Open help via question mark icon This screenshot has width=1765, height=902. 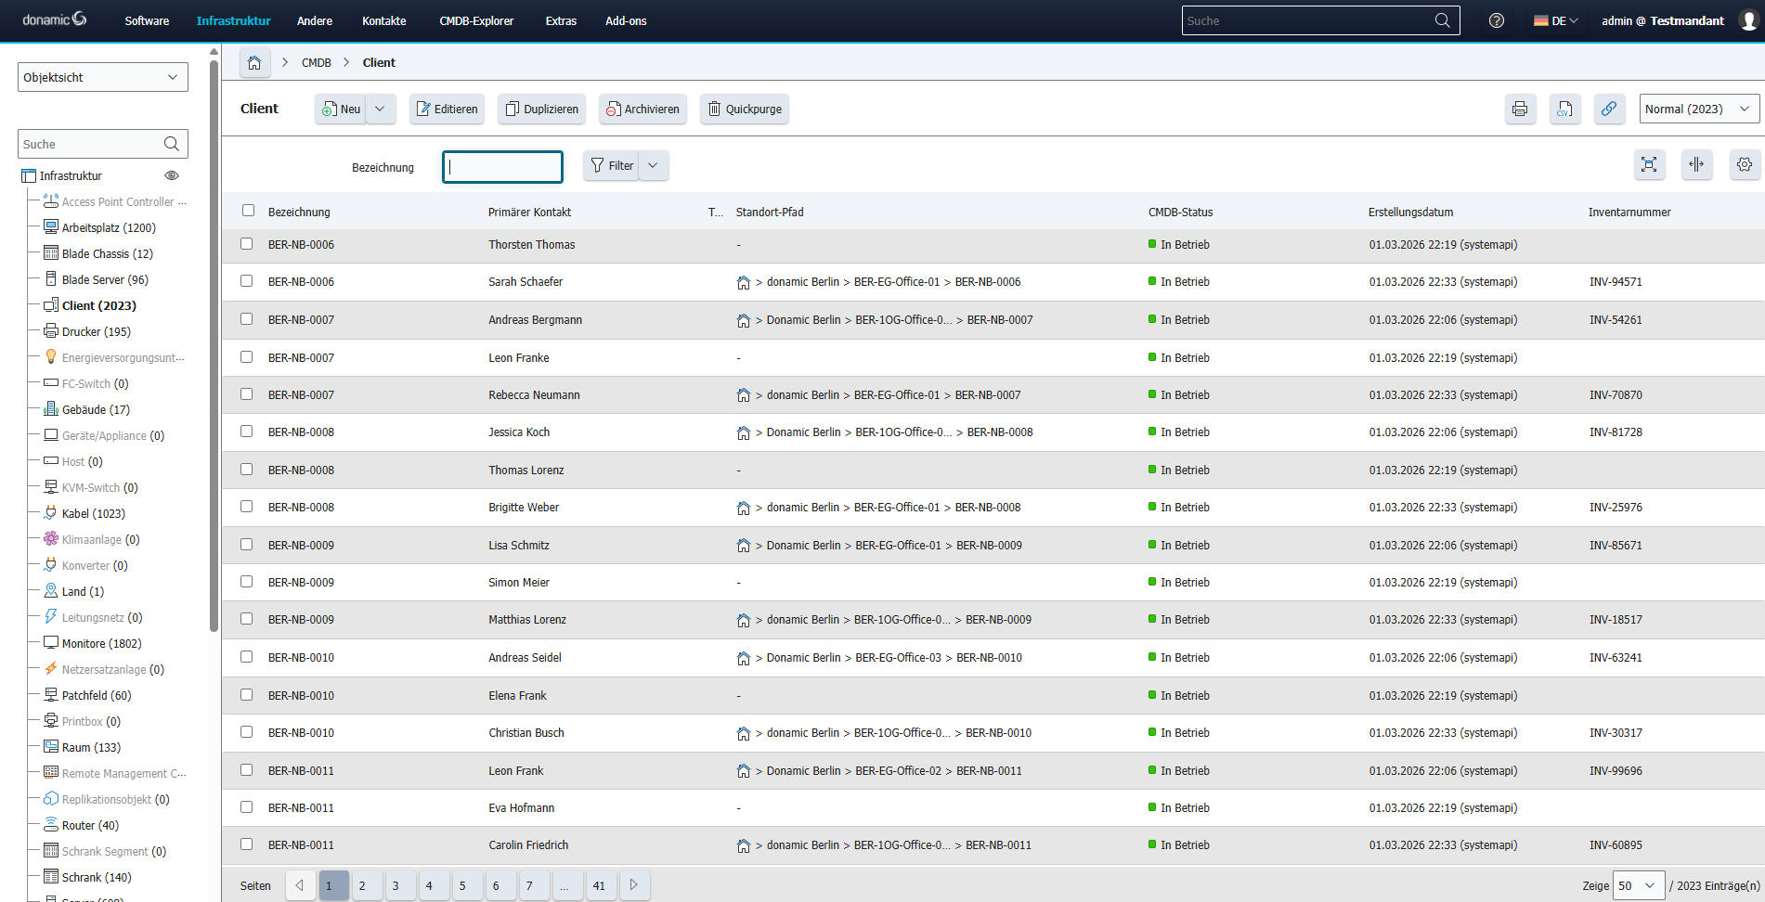click(1496, 19)
